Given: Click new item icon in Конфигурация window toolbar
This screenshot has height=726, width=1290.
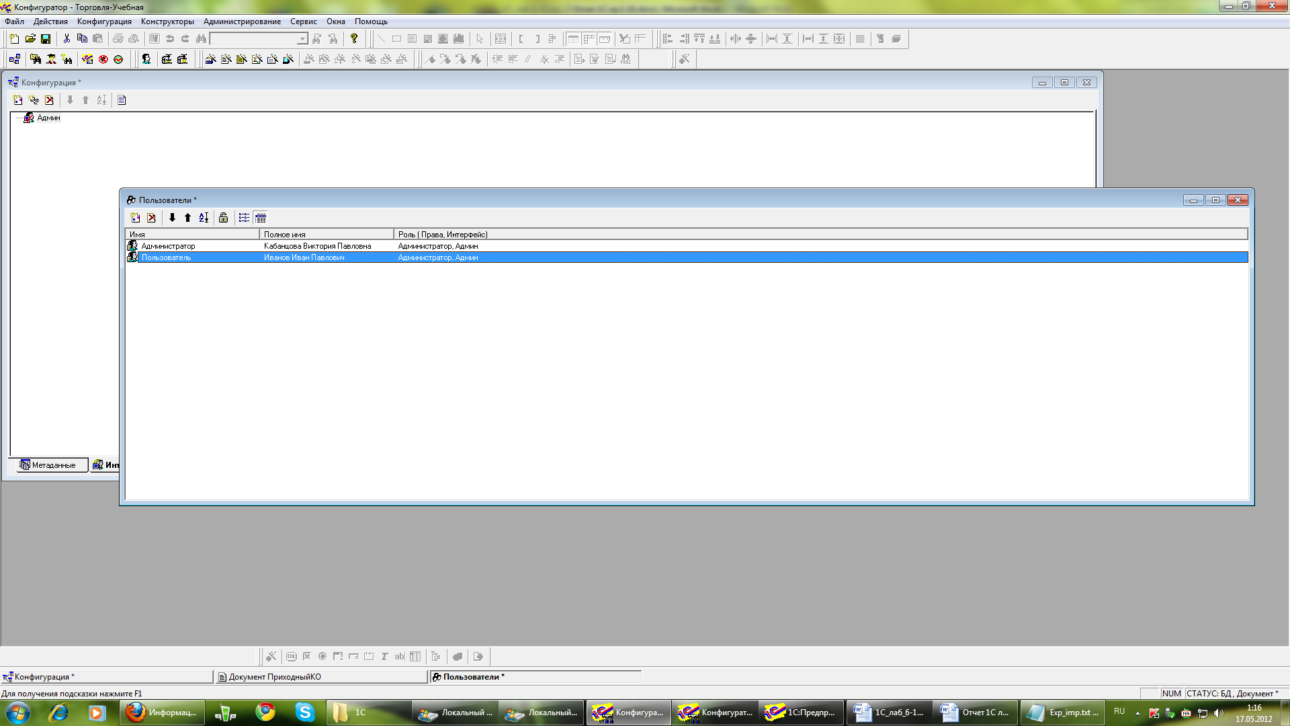Looking at the screenshot, I should point(18,100).
